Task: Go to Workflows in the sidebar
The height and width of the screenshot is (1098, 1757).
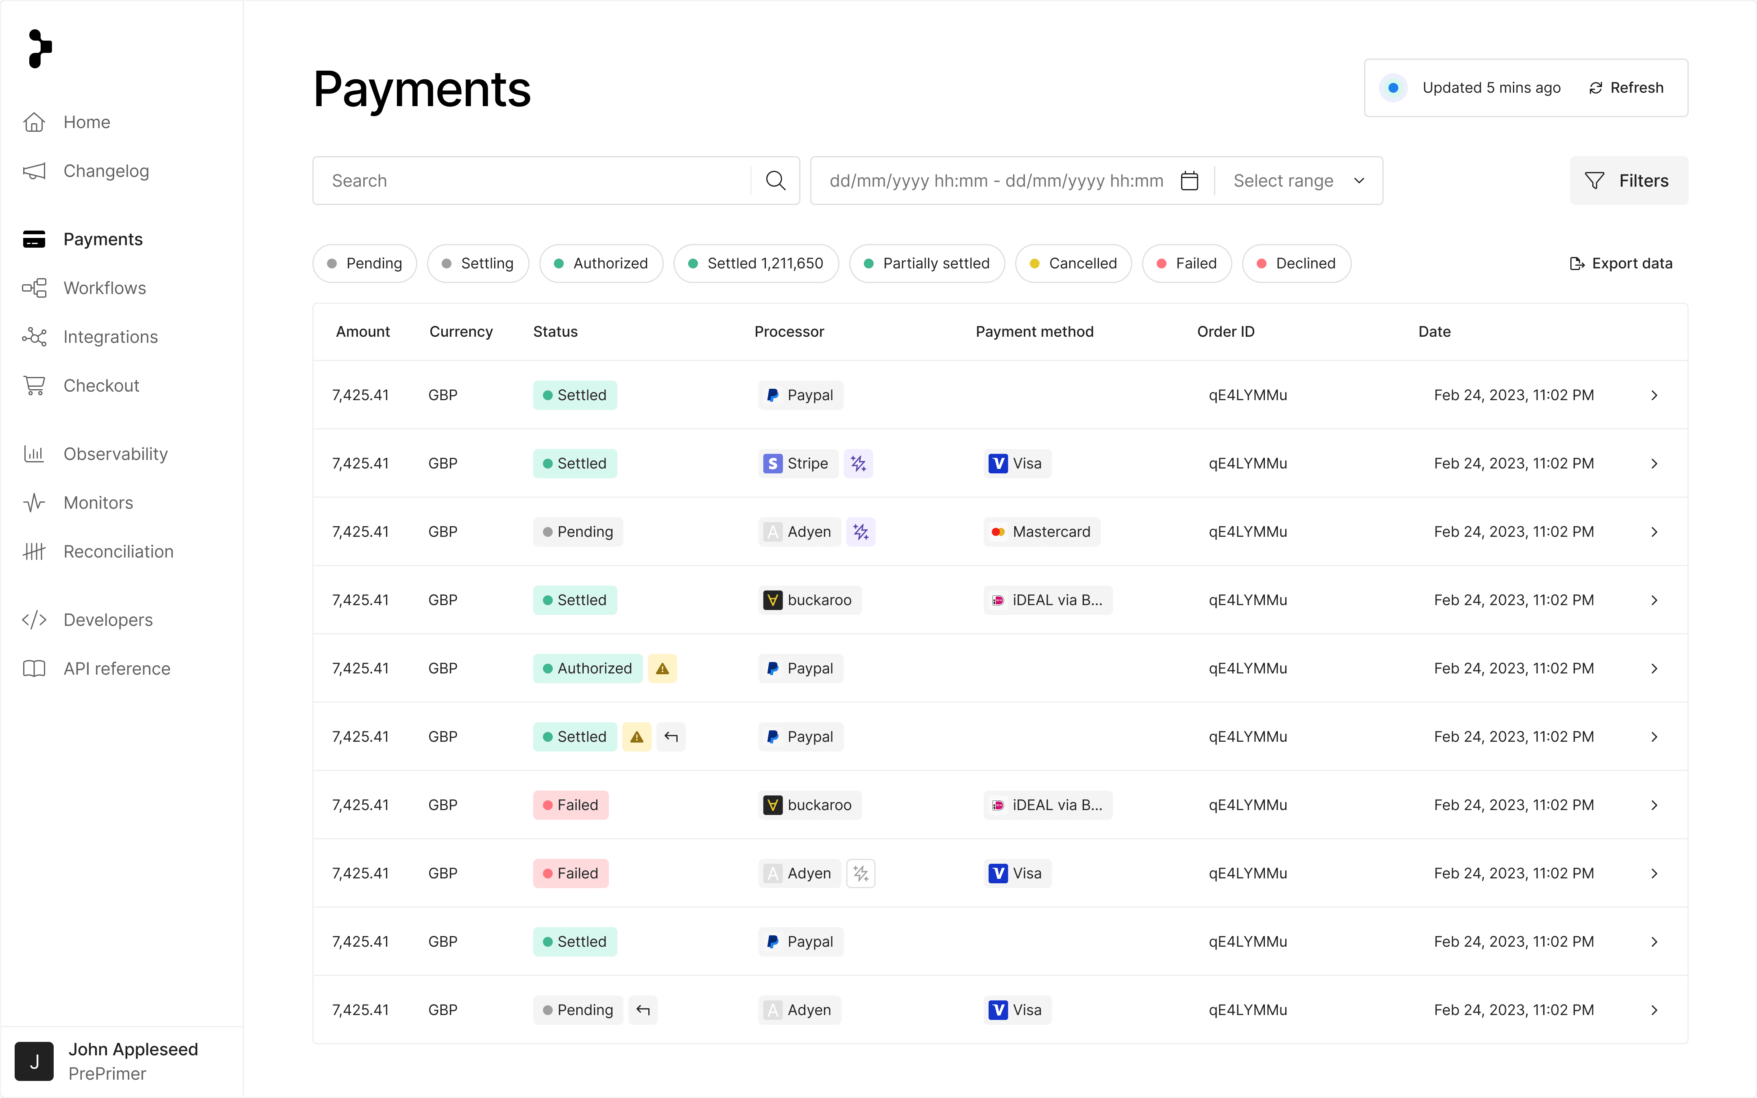Action: pos(105,288)
